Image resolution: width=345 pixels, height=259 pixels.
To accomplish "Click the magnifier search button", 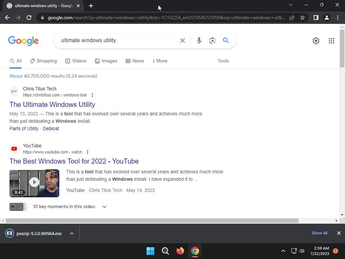I will coord(226,40).
